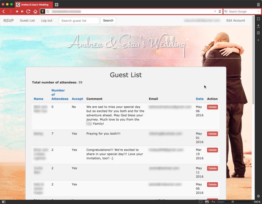Adjust the page zoom slider
This screenshot has width=262, height=204.
pyautogui.click(x=233, y=202)
